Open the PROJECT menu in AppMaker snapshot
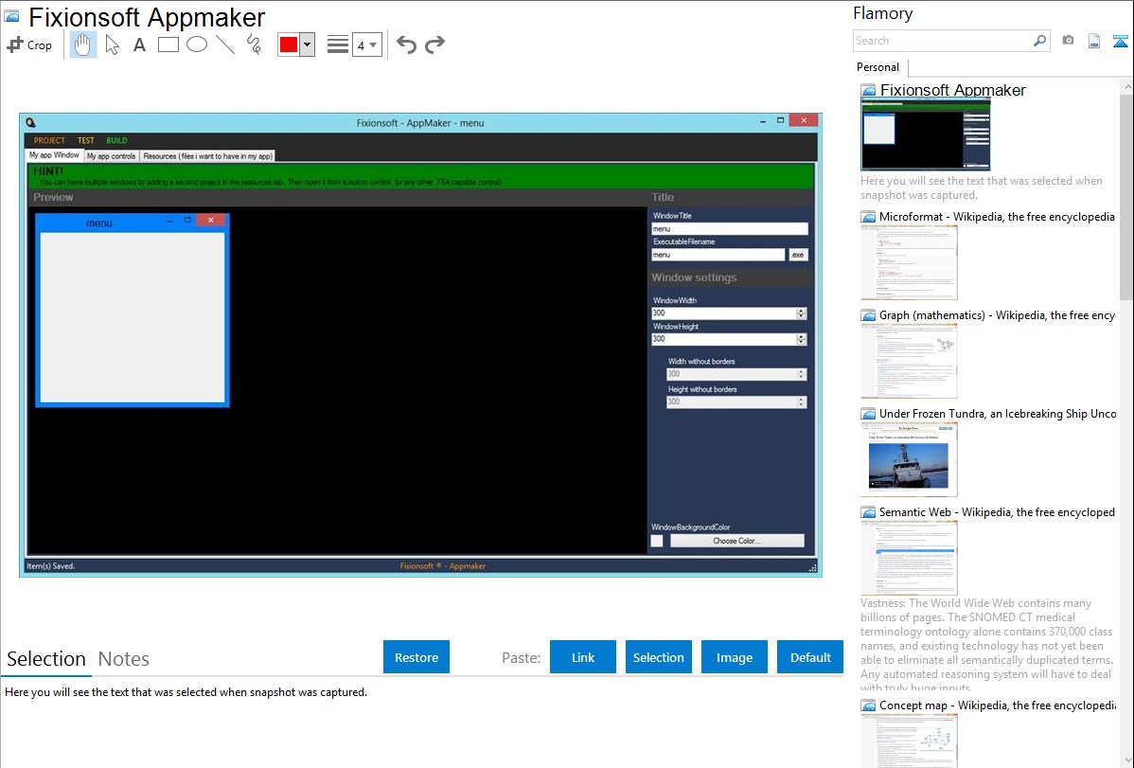Viewport: 1134px width, 768px height. click(x=49, y=140)
